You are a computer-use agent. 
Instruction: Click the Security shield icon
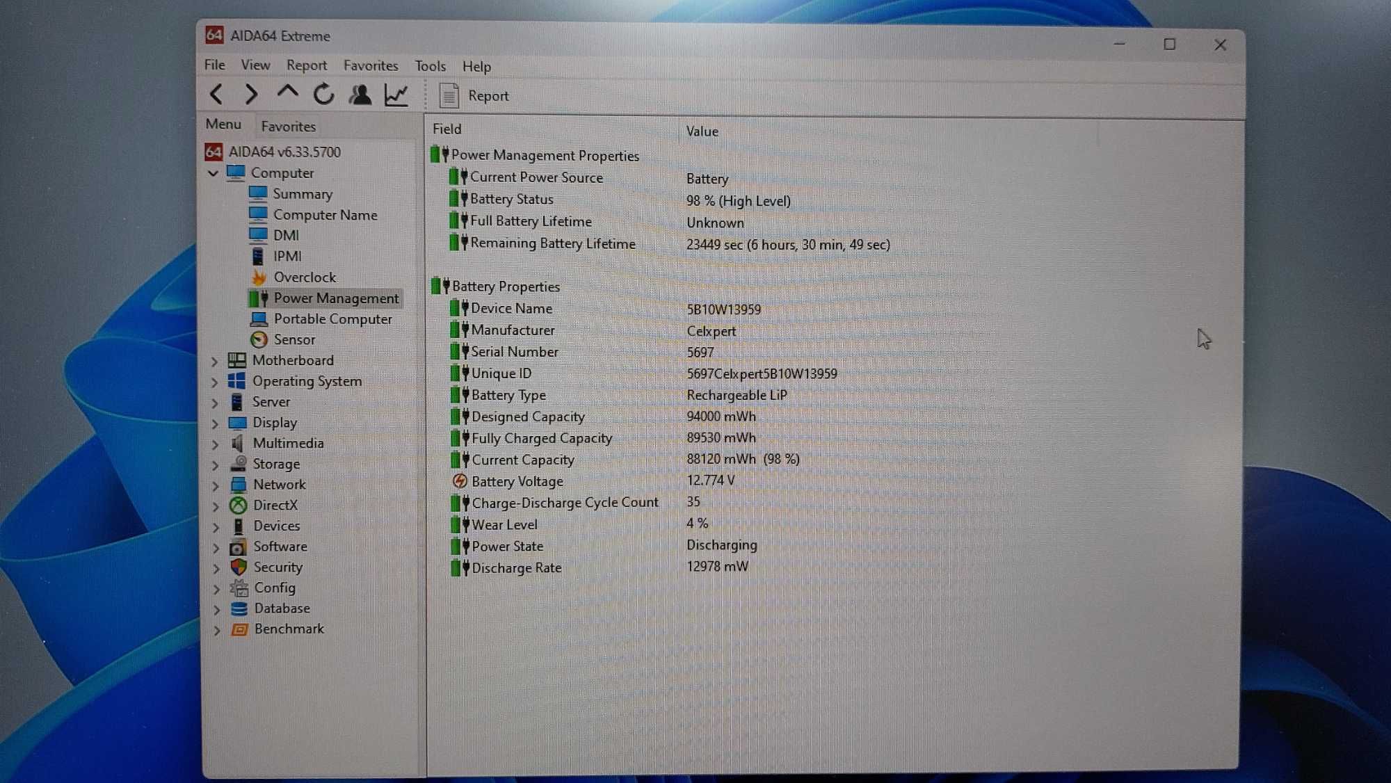coord(239,567)
